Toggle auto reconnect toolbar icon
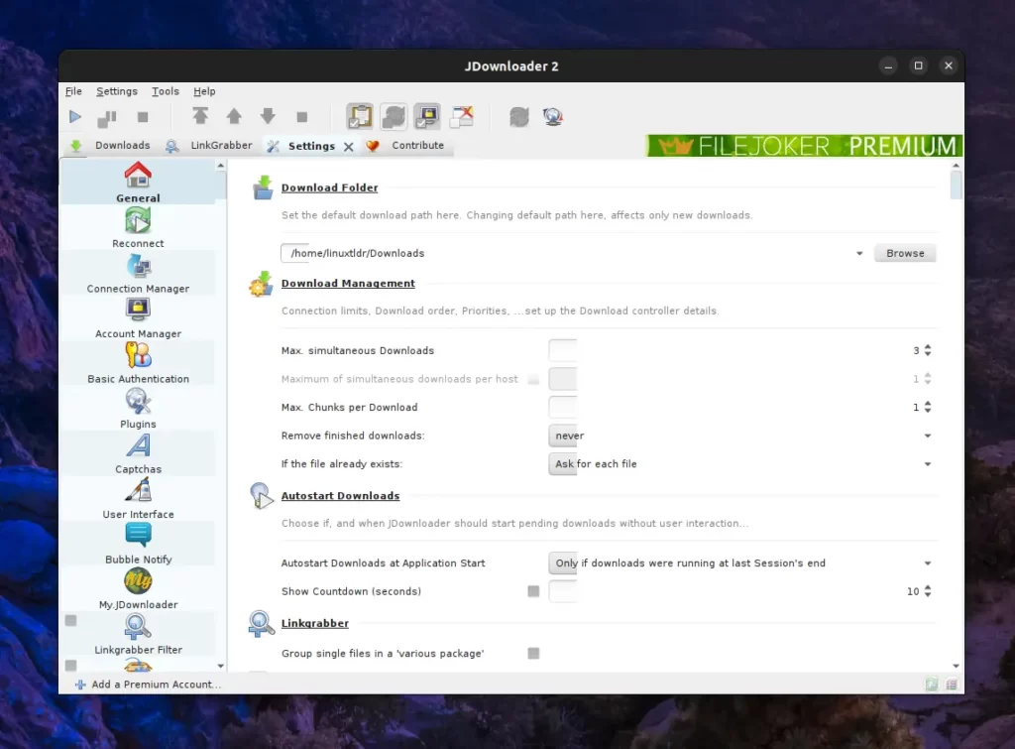 coord(394,117)
